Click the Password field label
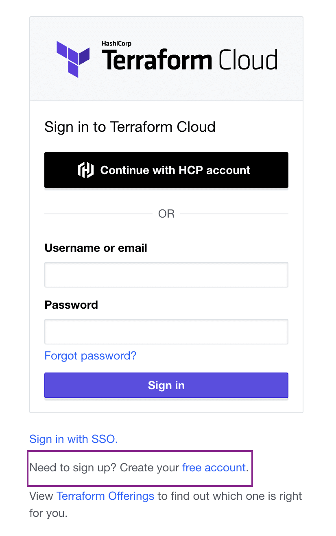 click(71, 305)
